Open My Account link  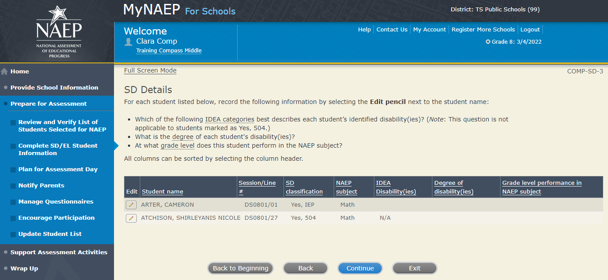(429, 30)
